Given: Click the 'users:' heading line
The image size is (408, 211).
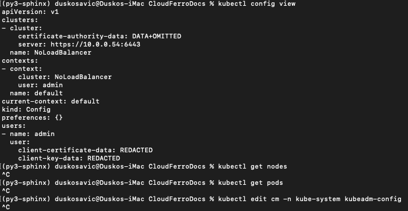Looking at the screenshot, I should pos(14,126).
